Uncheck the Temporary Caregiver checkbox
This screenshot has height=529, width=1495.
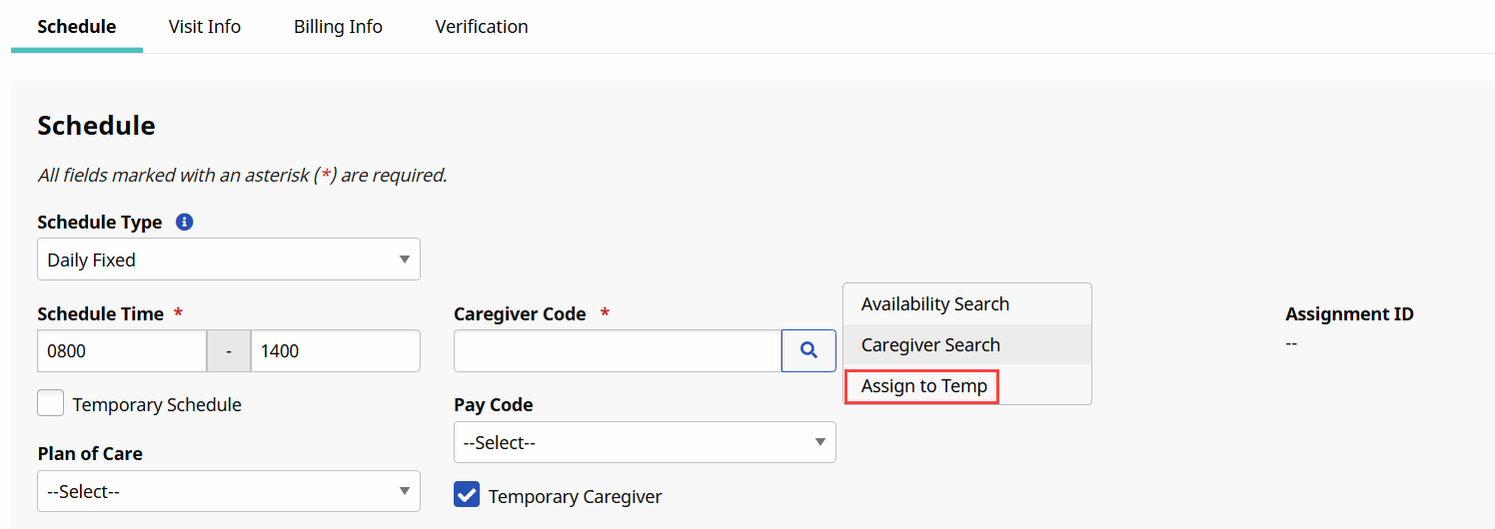click(x=467, y=496)
